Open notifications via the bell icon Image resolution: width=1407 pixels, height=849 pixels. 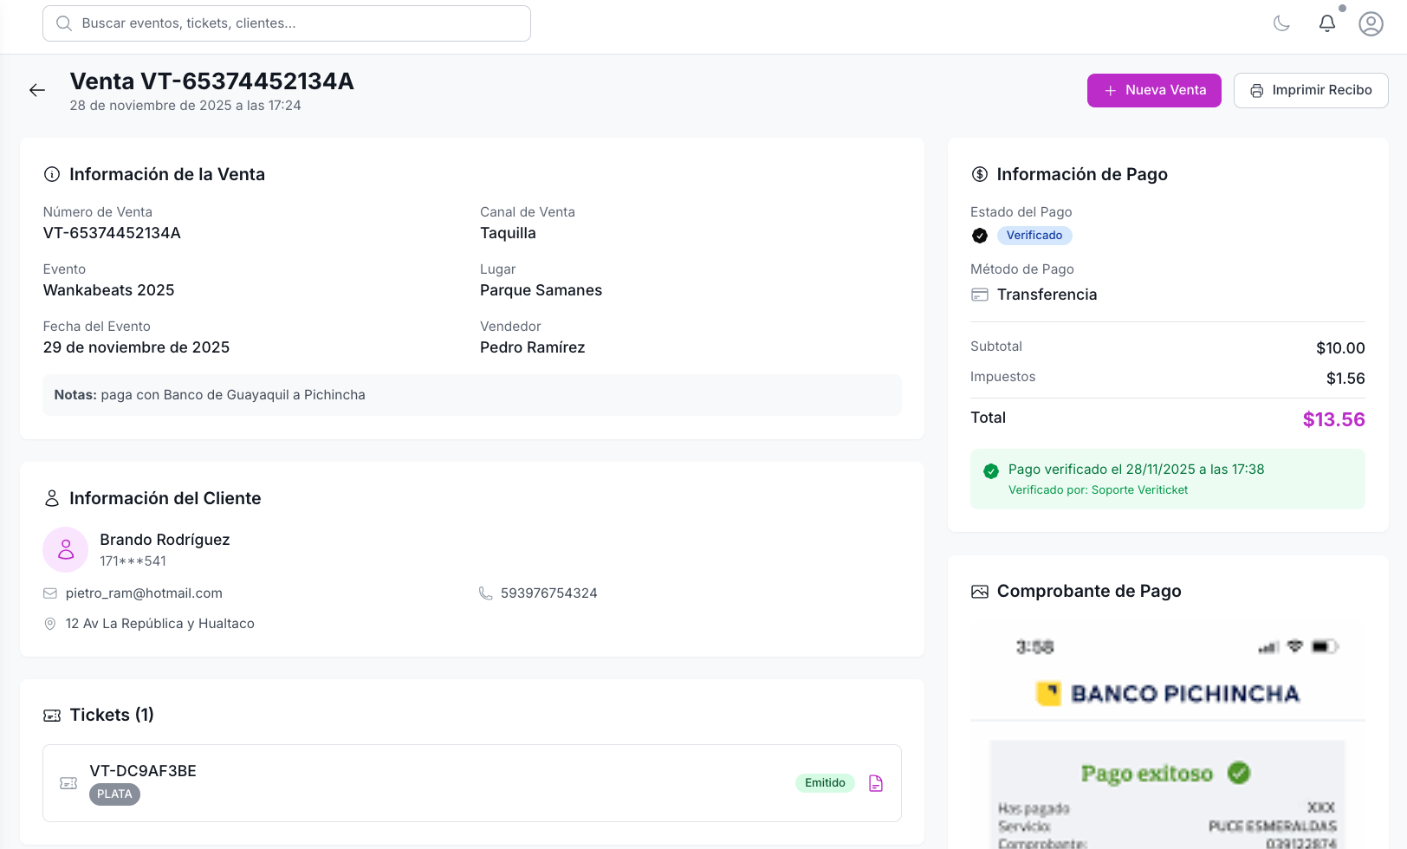coord(1327,23)
